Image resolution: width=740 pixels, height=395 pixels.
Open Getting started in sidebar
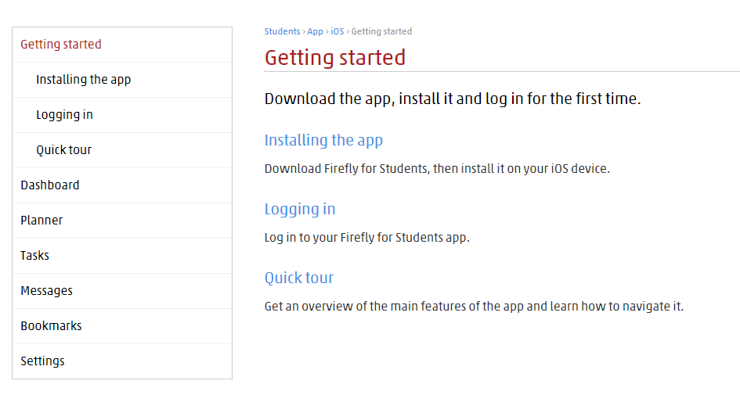click(121, 45)
